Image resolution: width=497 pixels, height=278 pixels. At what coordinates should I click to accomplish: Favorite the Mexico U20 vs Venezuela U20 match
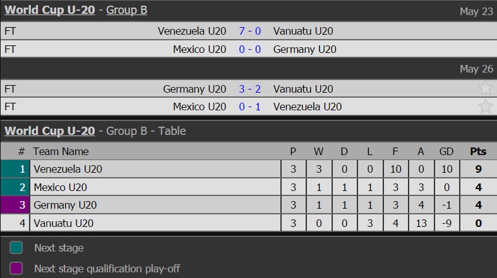(485, 107)
